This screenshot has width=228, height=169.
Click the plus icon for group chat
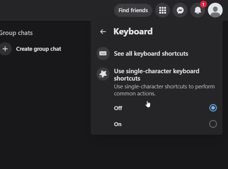(5, 49)
